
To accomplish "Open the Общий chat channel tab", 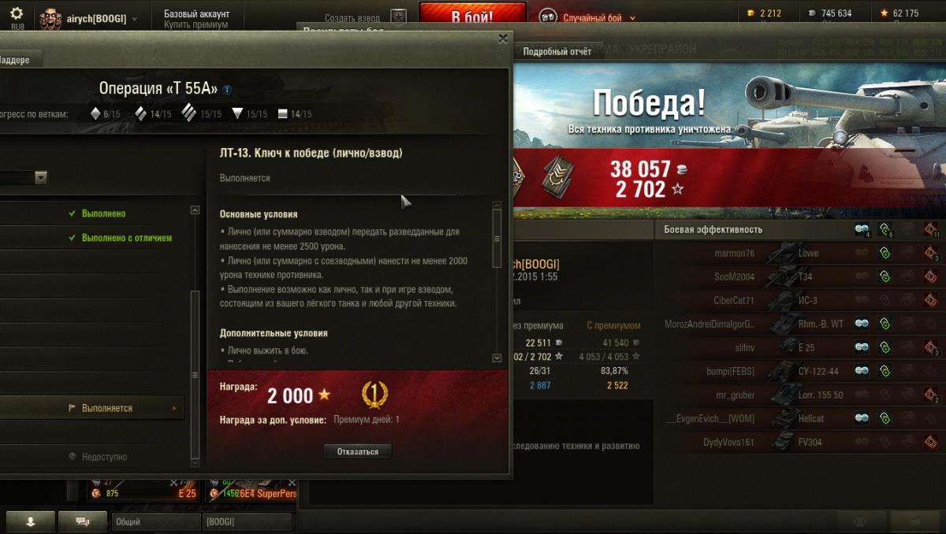I will pos(155,521).
